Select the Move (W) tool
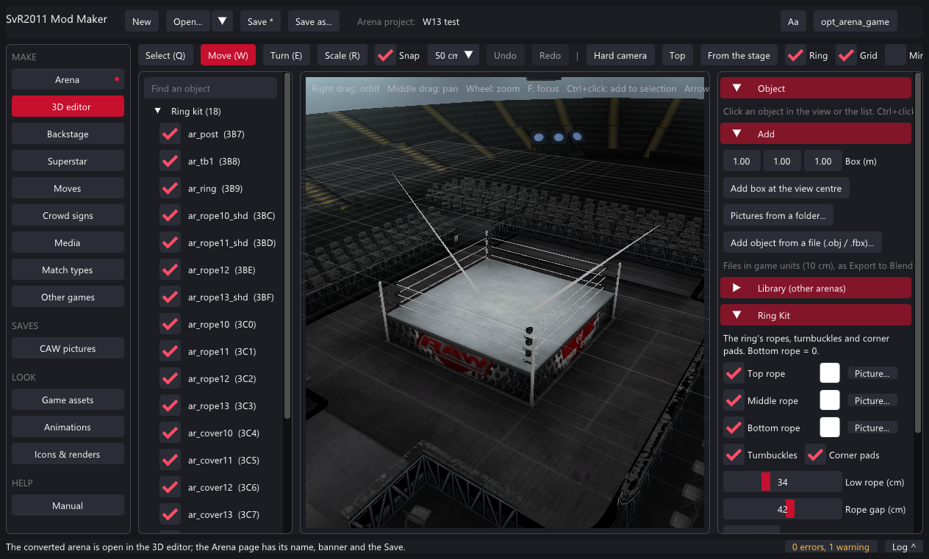This screenshot has width=929, height=559. (x=228, y=55)
